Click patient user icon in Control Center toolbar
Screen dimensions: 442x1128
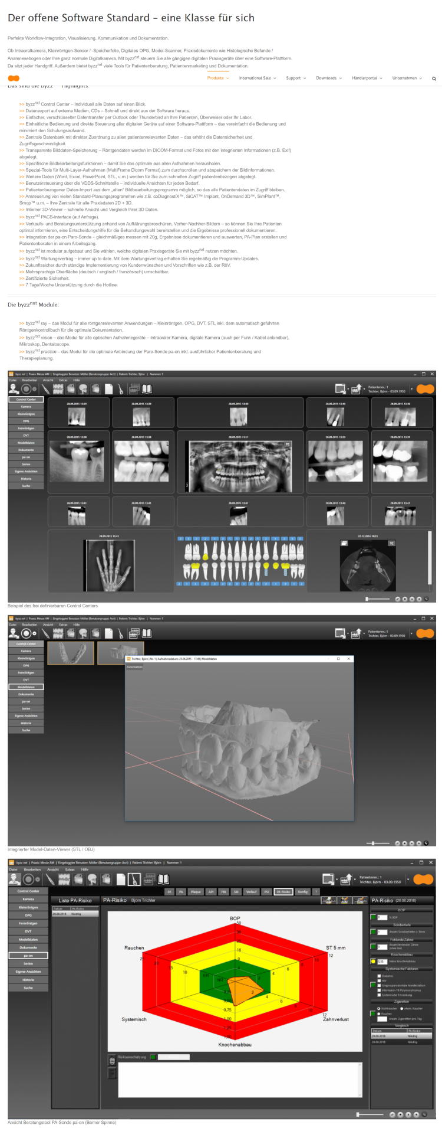click(x=13, y=389)
